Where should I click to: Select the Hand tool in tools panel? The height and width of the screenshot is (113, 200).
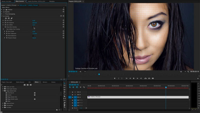[65, 105]
